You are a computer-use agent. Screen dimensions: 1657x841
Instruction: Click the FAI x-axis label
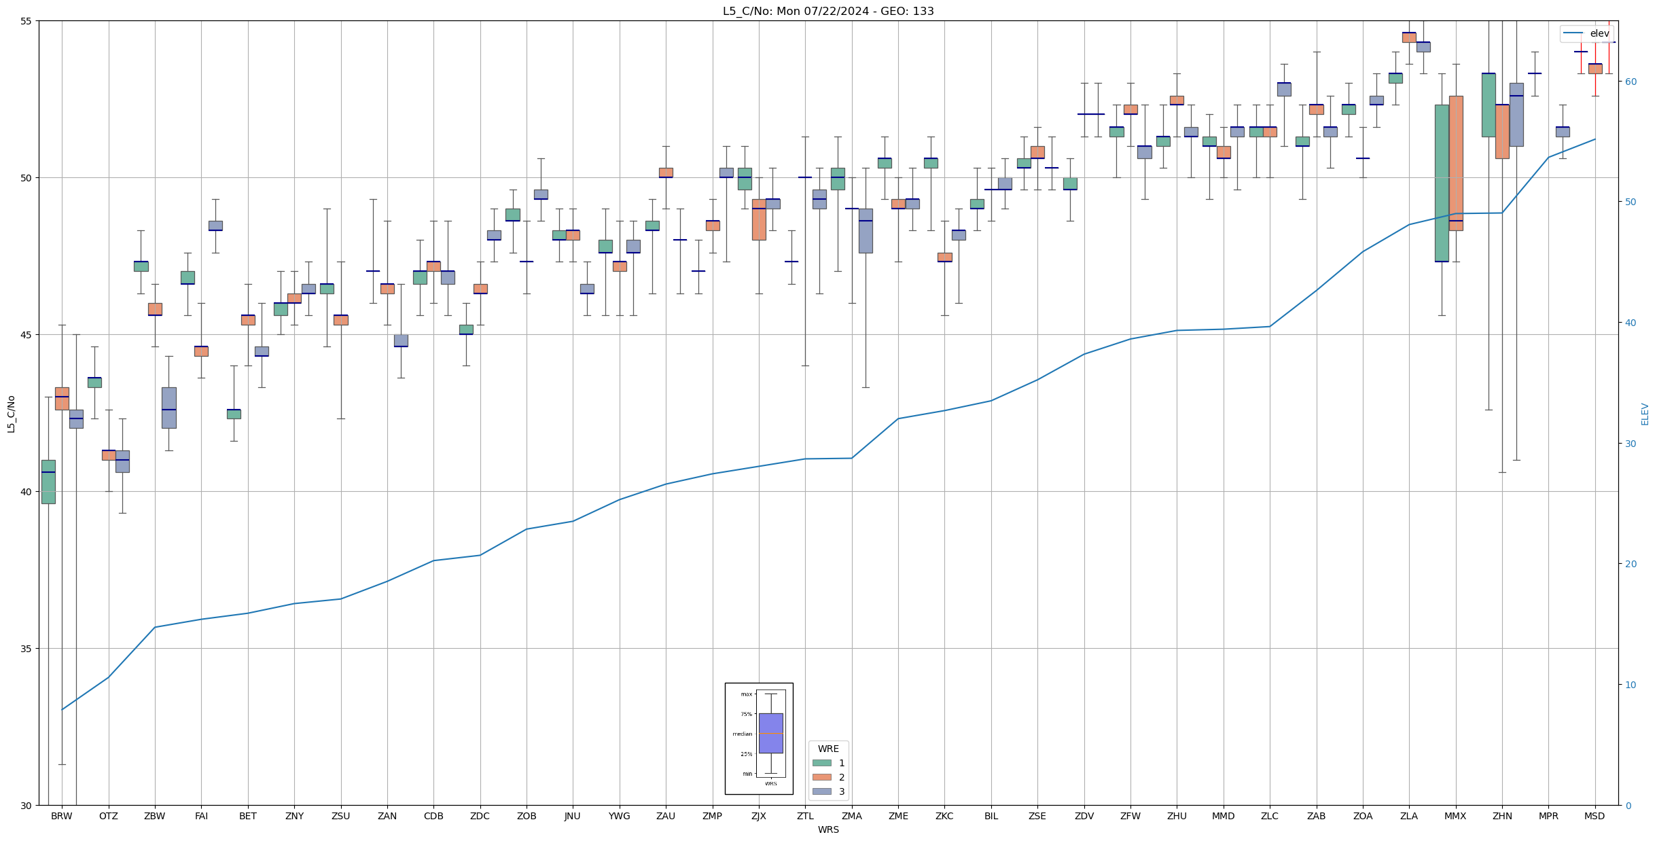(202, 816)
